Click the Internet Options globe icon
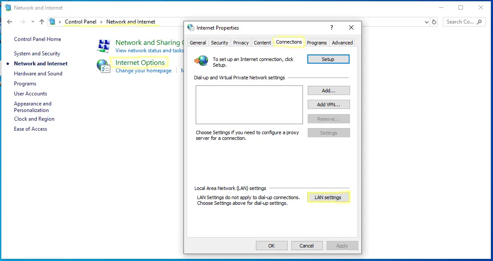Image resolution: width=493 pixels, height=261 pixels. [x=103, y=66]
